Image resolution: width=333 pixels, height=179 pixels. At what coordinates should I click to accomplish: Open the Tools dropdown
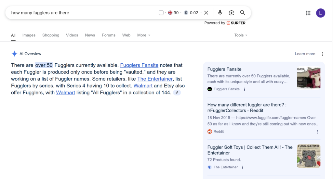[x=241, y=35]
